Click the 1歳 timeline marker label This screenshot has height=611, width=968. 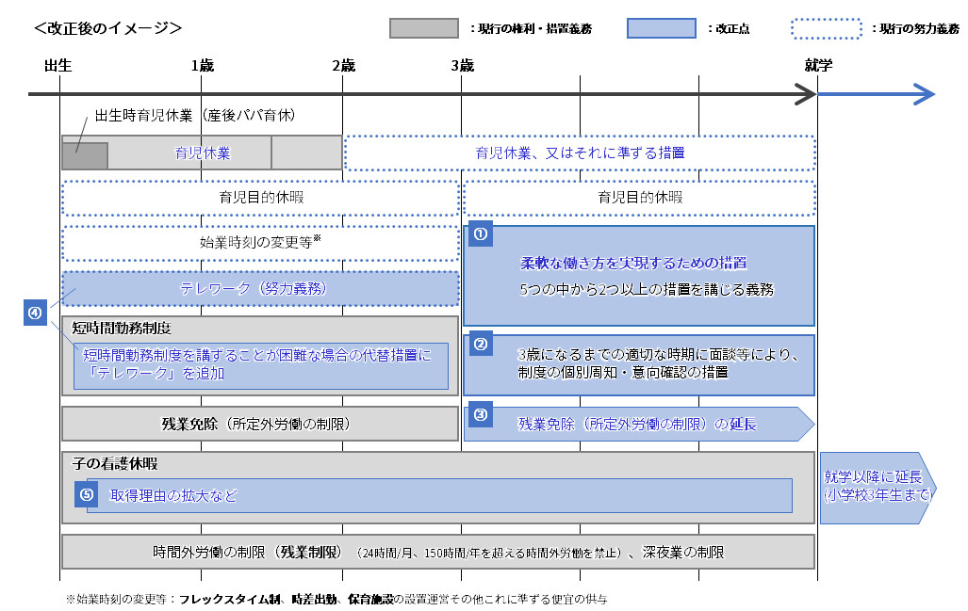(x=202, y=65)
